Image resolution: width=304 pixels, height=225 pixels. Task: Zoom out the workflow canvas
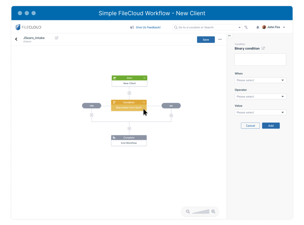(188, 212)
